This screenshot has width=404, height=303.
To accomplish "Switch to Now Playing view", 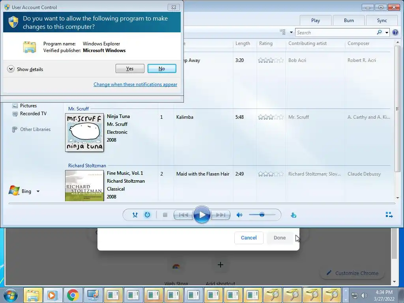I will click(x=389, y=215).
